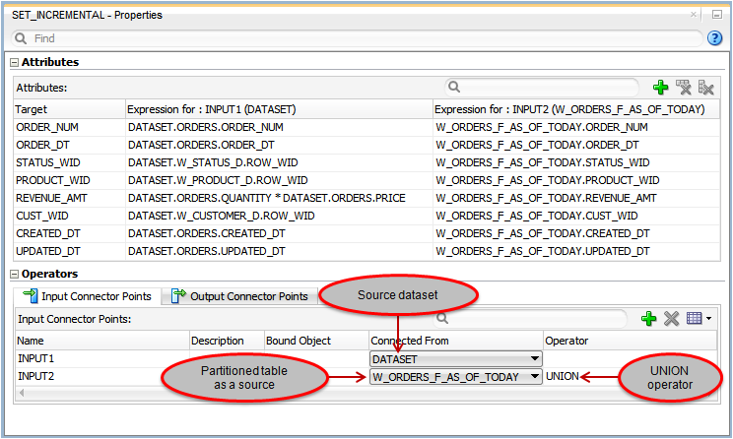Minimize the Properties panel
Viewport: 733px width, 439px height.
point(717,15)
